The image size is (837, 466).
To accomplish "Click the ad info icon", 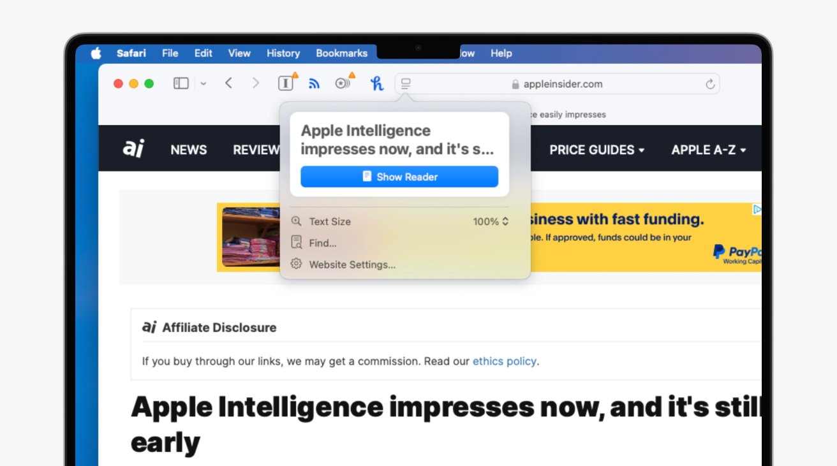I will [757, 209].
